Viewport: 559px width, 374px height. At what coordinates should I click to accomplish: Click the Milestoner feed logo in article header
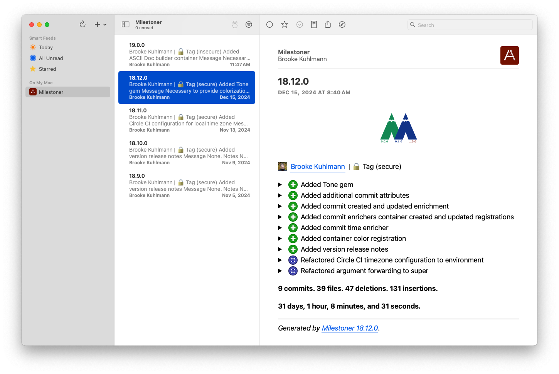point(509,55)
